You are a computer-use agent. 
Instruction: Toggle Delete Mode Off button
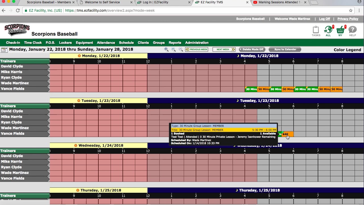click(x=252, y=50)
